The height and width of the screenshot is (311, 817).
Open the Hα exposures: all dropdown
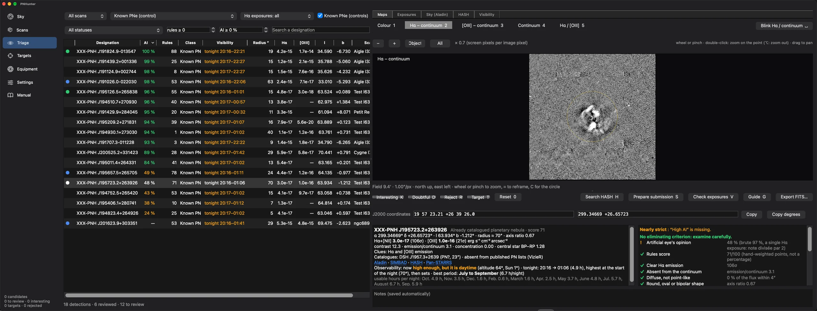[x=277, y=16]
